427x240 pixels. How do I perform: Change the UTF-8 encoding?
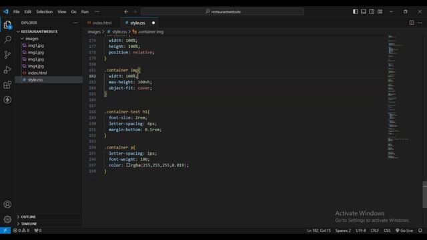pyautogui.click(x=360, y=231)
